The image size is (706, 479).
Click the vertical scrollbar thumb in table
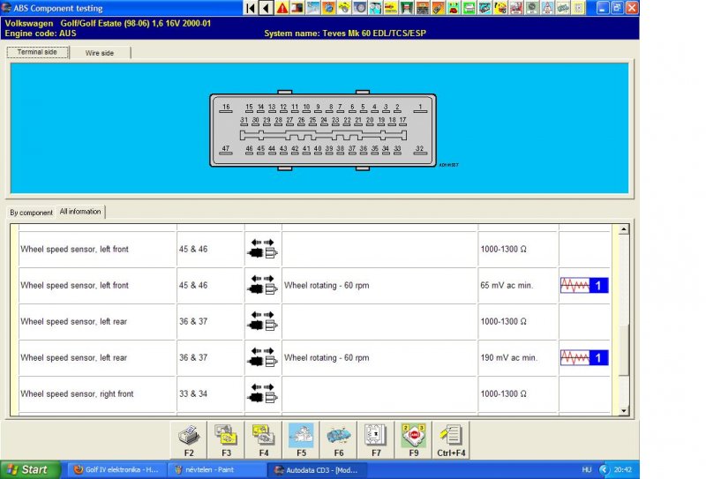[624, 350]
